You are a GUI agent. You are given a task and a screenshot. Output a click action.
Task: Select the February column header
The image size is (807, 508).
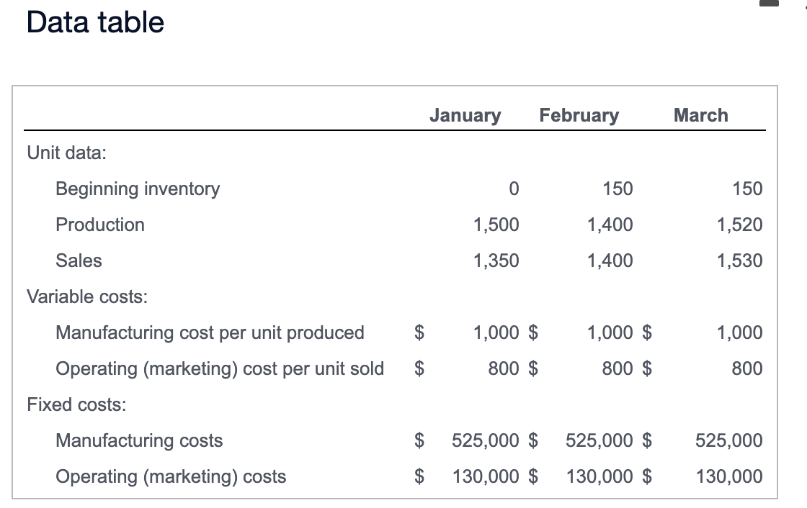point(579,115)
